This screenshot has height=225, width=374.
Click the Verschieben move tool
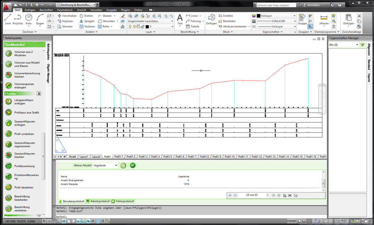pyautogui.click(x=67, y=16)
